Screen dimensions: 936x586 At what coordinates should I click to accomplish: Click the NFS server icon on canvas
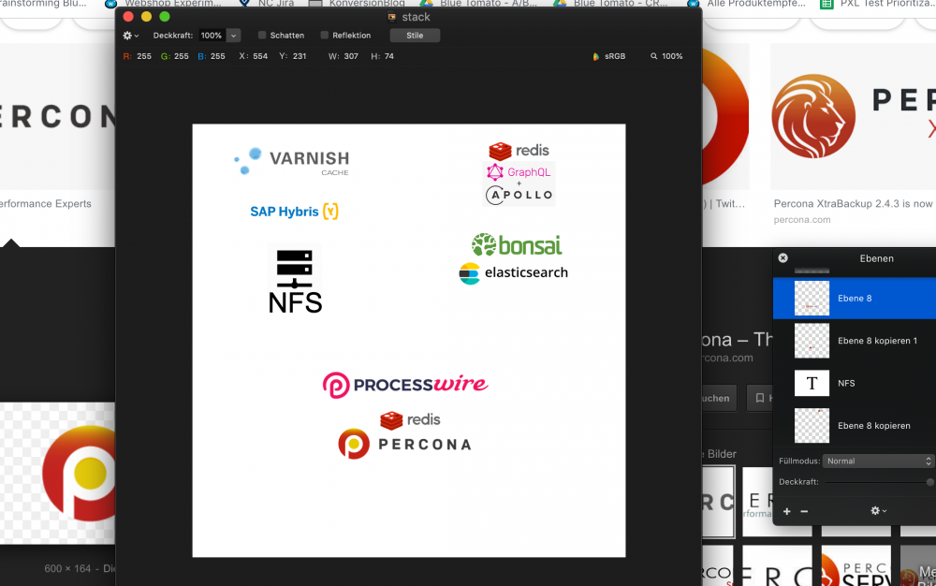point(294,269)
